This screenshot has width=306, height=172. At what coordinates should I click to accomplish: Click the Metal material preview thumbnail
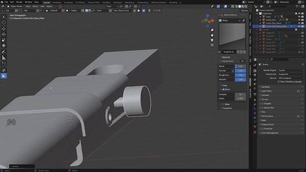tap(232, 36)
